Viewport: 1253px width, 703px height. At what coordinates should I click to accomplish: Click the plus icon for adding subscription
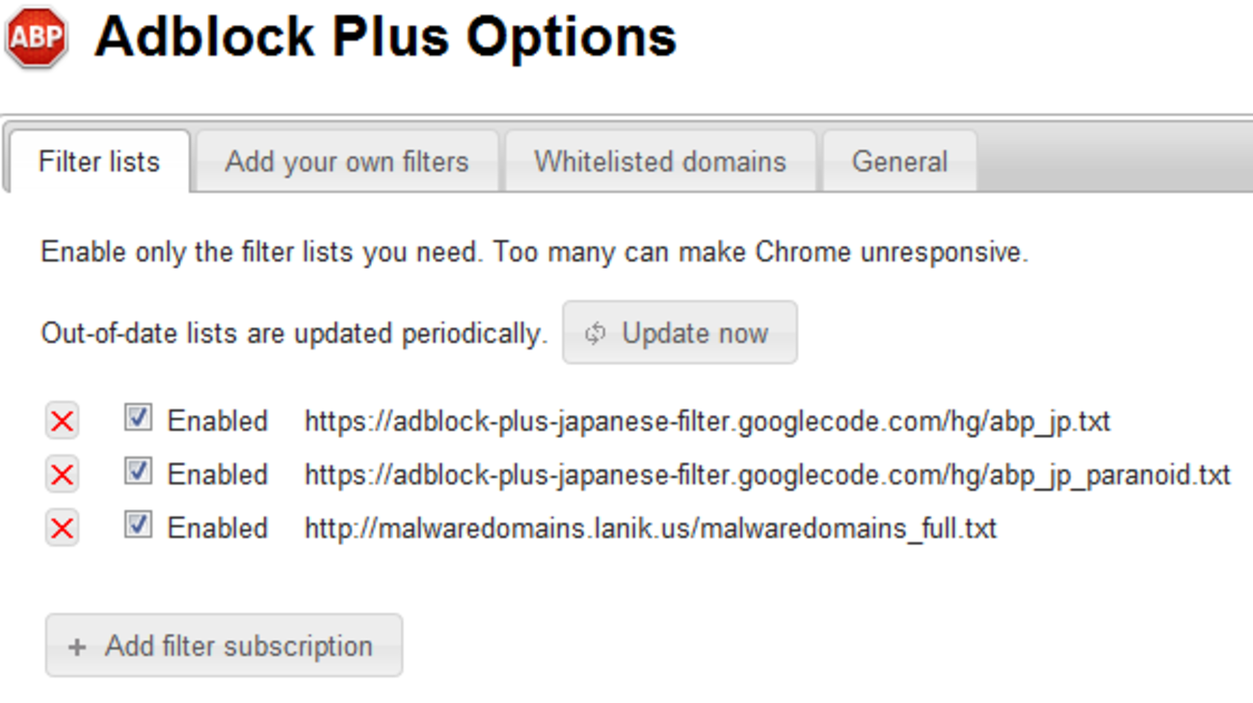(77, 647)
